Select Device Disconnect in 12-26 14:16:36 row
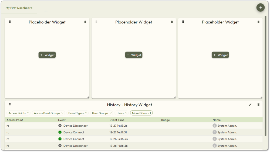Screen dimensions: 270x152 point(75,146)
